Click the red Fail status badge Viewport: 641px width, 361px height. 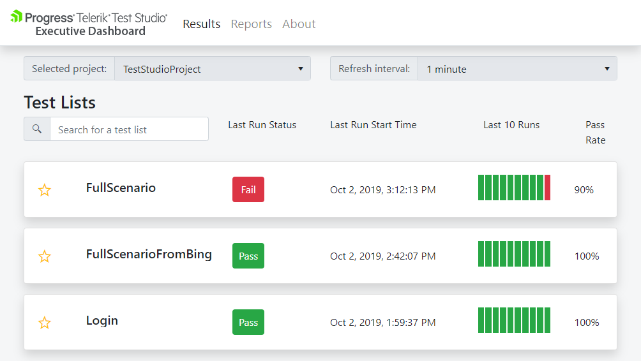click(248, 189)
